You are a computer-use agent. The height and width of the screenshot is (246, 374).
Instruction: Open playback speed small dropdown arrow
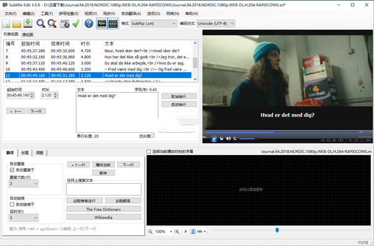coord(204,232)
